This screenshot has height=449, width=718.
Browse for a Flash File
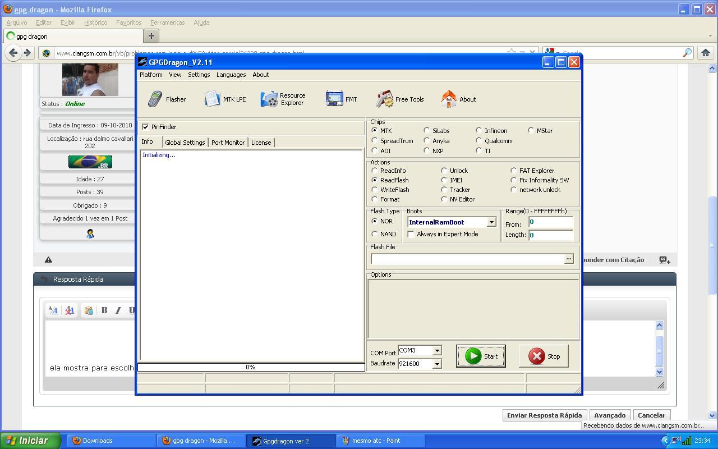point(569,259)
